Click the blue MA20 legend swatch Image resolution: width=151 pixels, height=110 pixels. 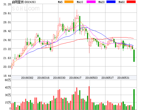coord(111,2)
